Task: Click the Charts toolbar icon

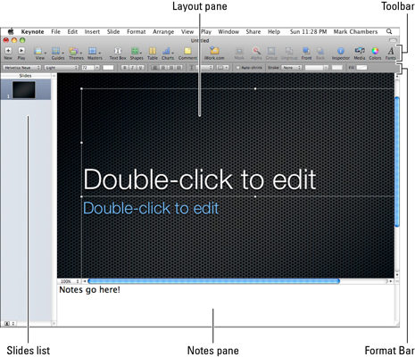Action: pos(167,51)
